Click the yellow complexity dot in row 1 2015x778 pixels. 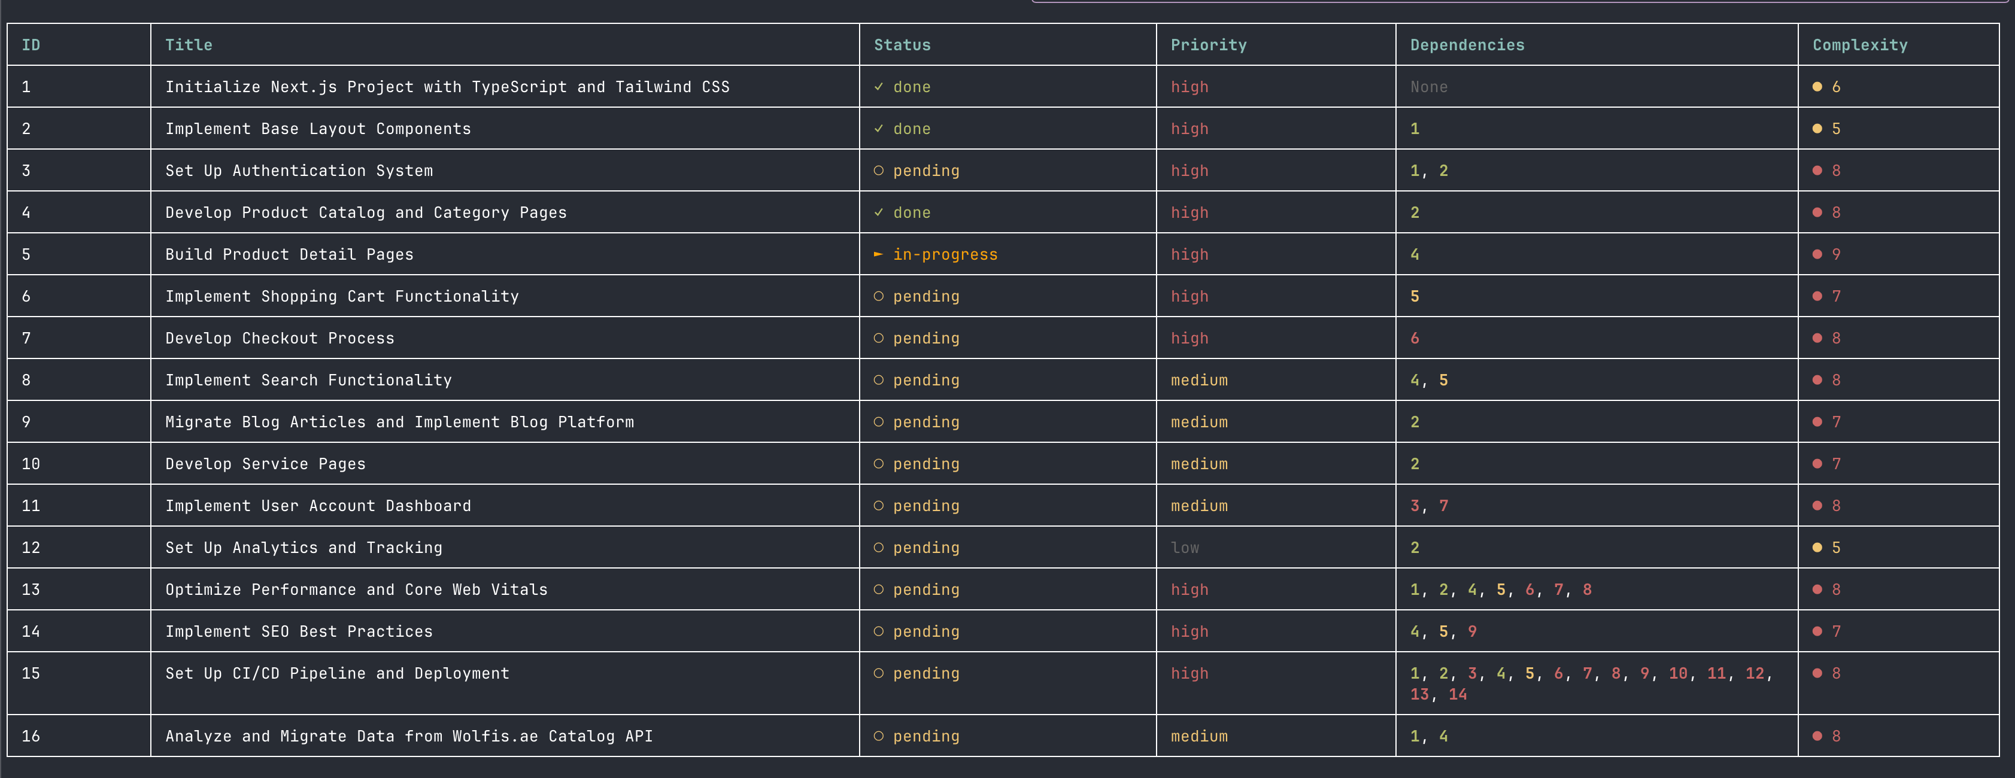(1817, 87)
